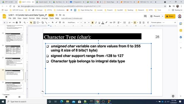
Task: Toggle italic formatting
Action: (x=96, y=23)
